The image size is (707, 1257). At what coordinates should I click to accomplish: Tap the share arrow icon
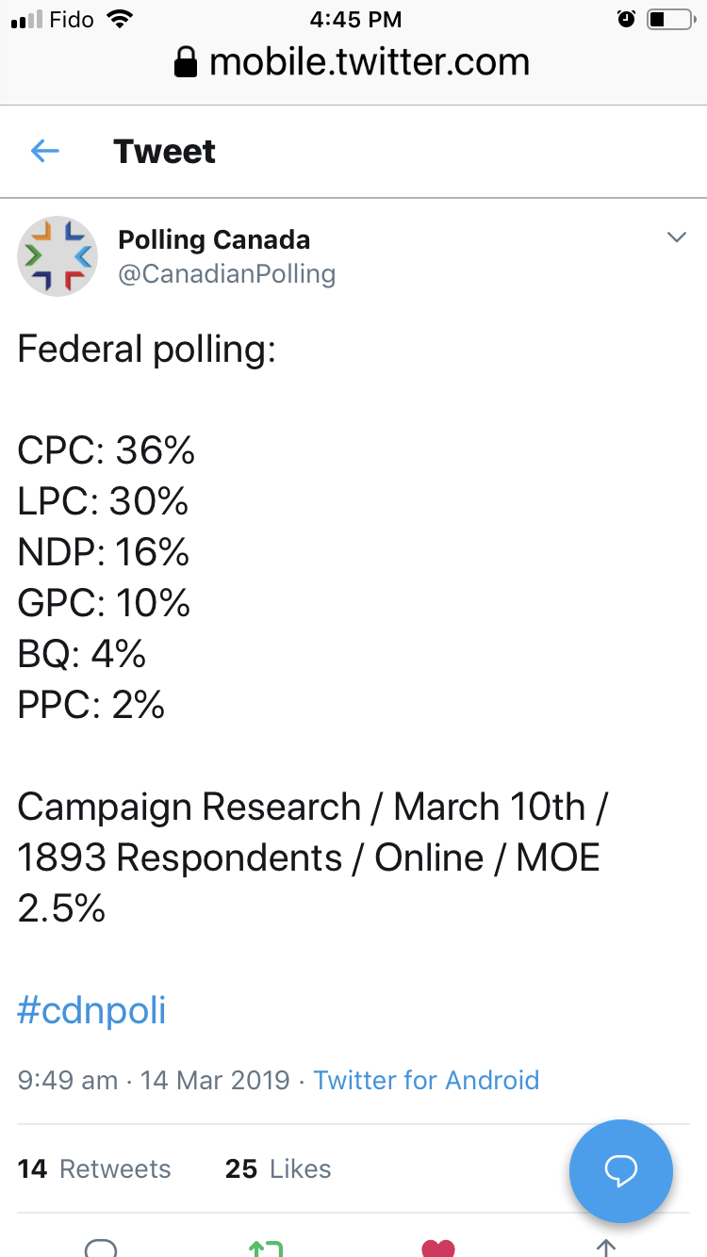pyautogui.click(x=605, y=1249)
